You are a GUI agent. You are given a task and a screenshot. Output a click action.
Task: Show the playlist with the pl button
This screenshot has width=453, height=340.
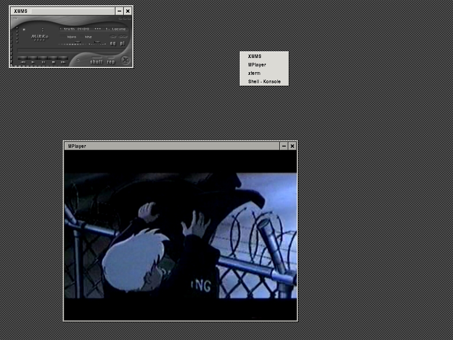pyautogui.click(x=123, y=43)
